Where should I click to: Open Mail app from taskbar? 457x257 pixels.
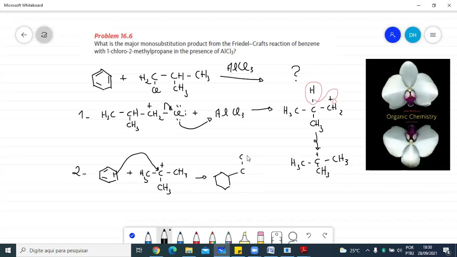pos(205,250)
